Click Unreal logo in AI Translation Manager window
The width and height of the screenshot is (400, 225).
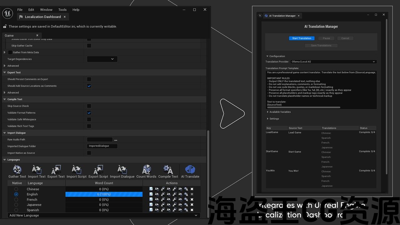coord(260,15)
